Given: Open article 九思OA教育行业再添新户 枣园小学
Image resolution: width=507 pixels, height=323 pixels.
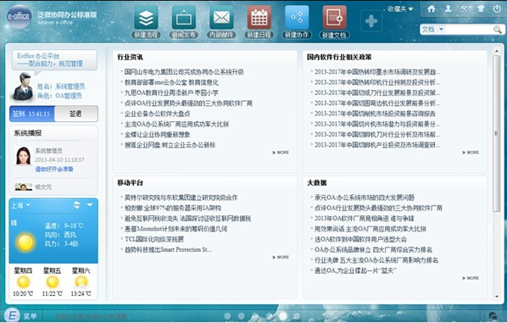Looking at the screenshot, I should (x=171, y=92).
